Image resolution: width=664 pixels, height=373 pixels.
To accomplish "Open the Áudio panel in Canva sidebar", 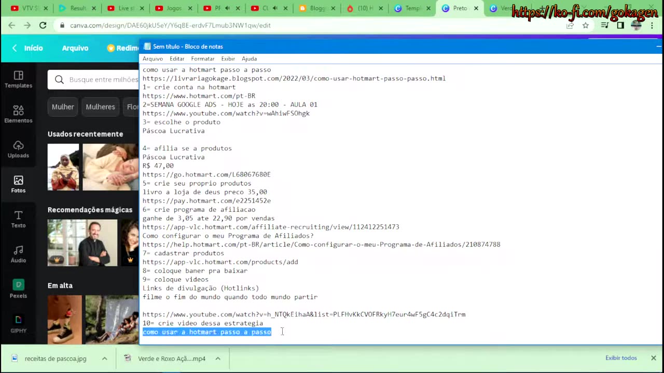I will pos(18,254).
